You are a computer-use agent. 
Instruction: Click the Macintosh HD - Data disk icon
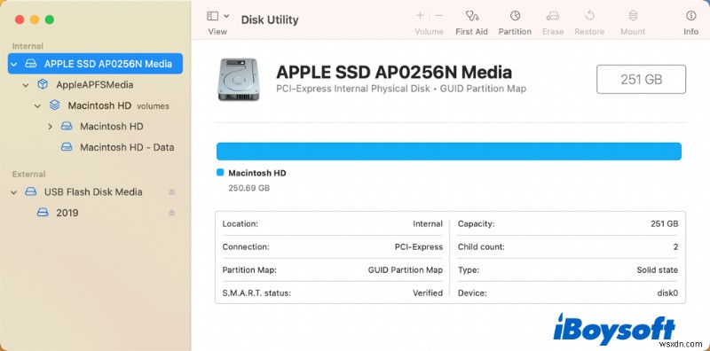(x=67, y=147)
